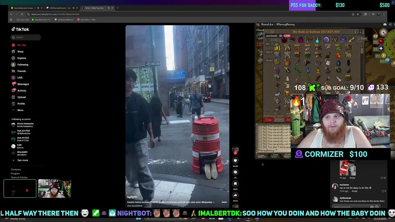Open the emoji picker in comment box
The height and width of the screenshot is (222, 395).
377,207
